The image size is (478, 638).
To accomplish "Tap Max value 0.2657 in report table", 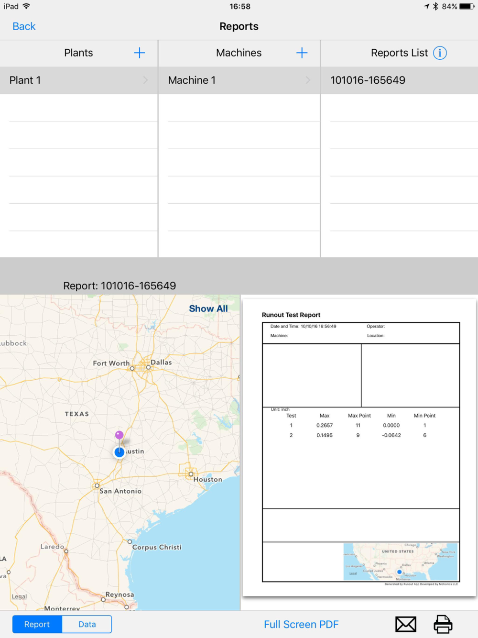I will (x=325, y=425).
